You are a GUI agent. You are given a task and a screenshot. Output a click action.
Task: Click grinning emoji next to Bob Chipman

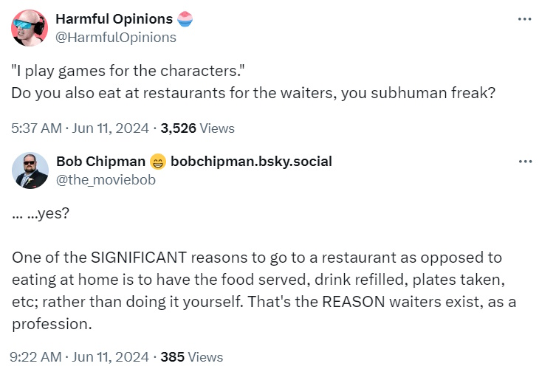157,162
